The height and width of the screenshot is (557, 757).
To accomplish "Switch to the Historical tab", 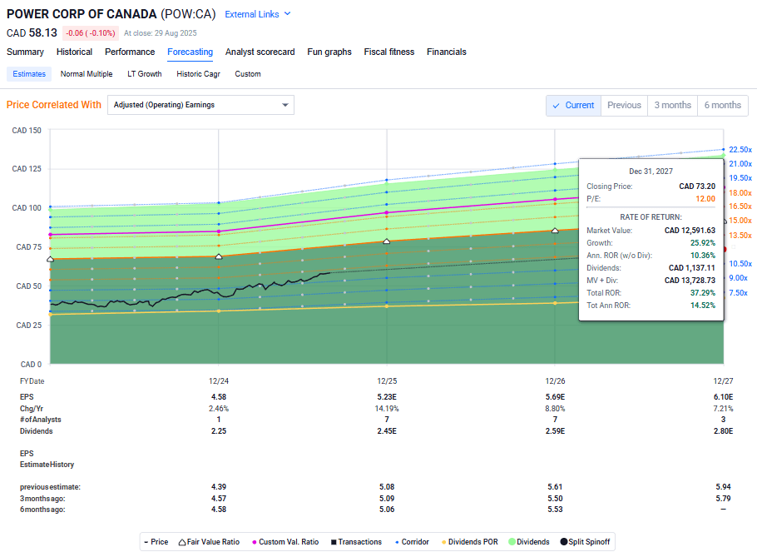I will coord(74,52).
